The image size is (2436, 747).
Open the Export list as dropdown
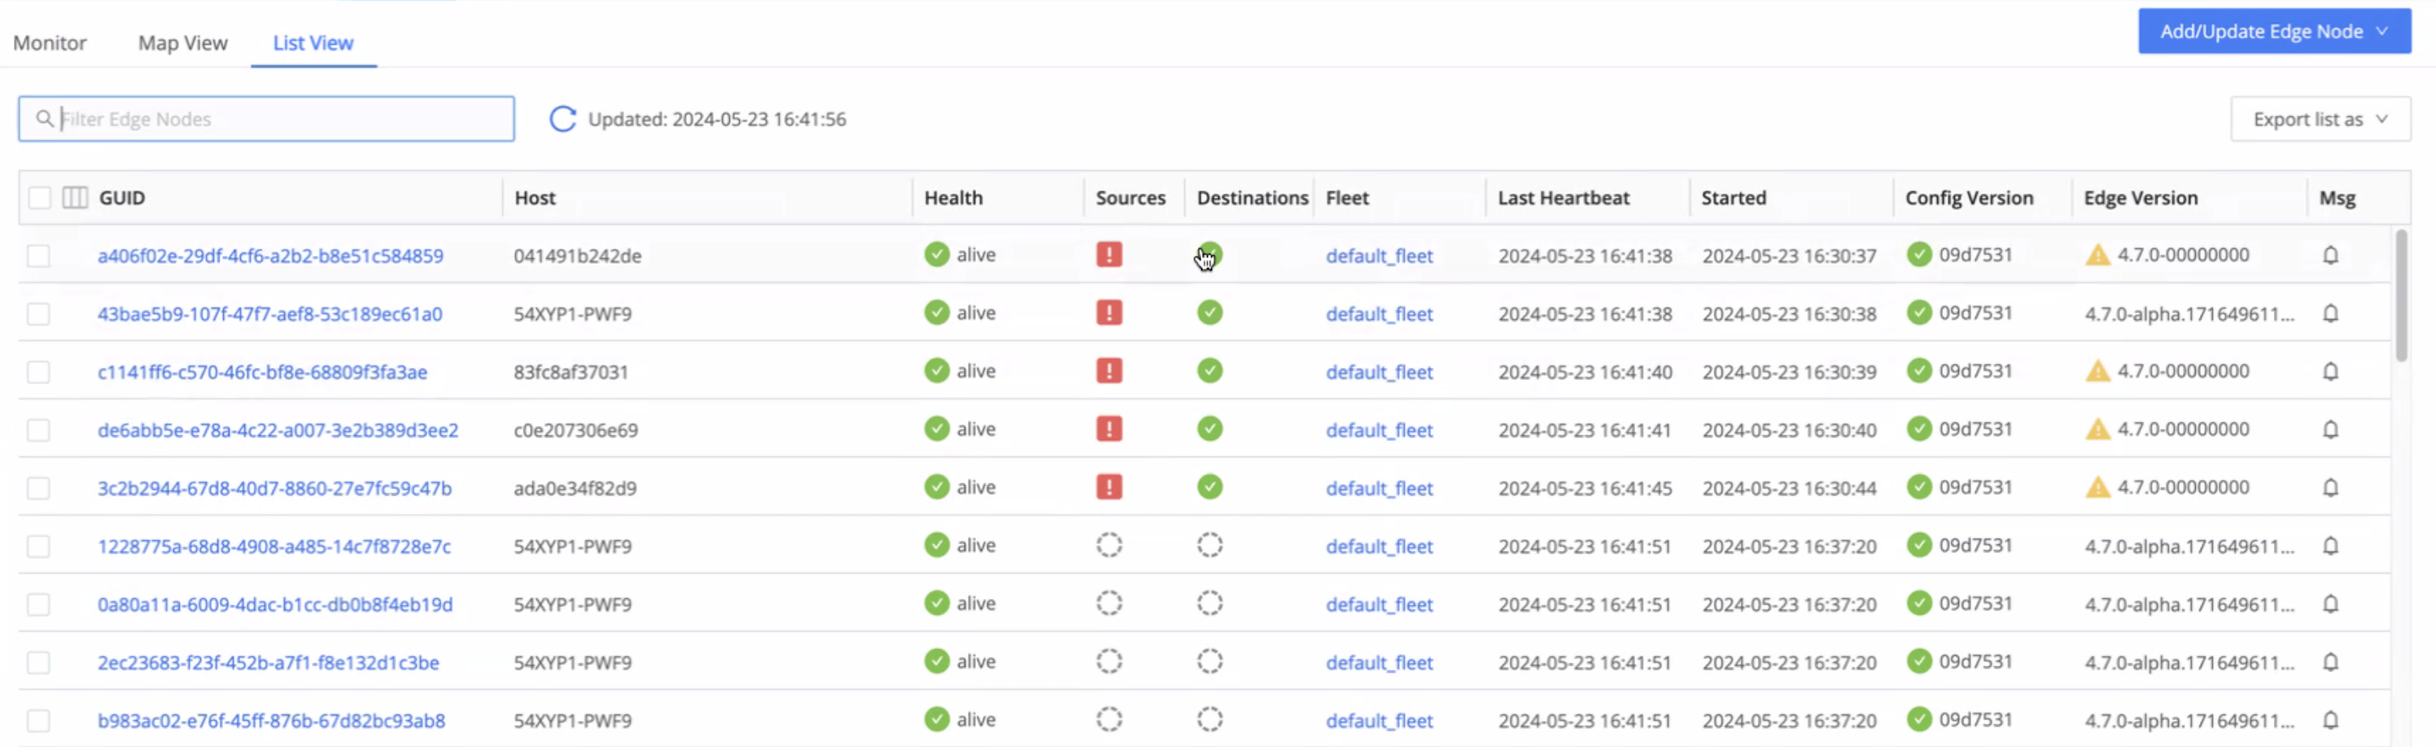2320,118
